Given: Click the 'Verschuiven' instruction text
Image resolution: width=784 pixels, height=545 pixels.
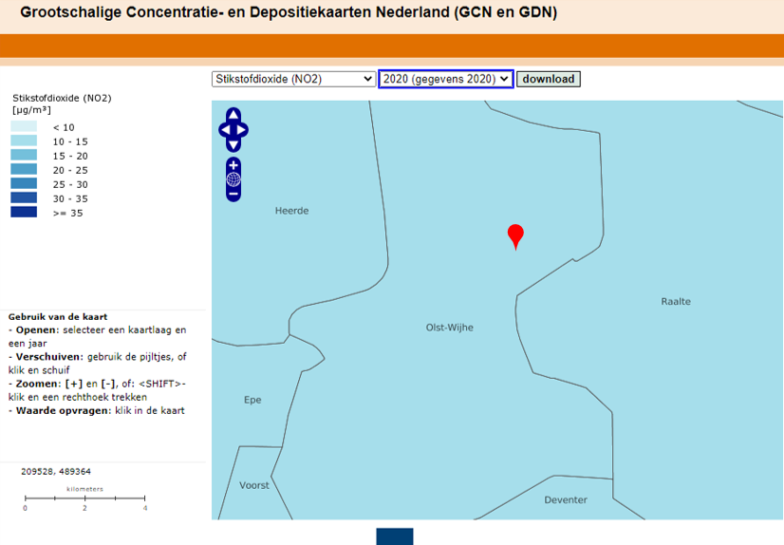Looking at the screenshot, I should pos(98,364).
